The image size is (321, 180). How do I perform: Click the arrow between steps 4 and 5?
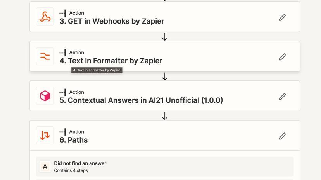[x=165, y=76]
